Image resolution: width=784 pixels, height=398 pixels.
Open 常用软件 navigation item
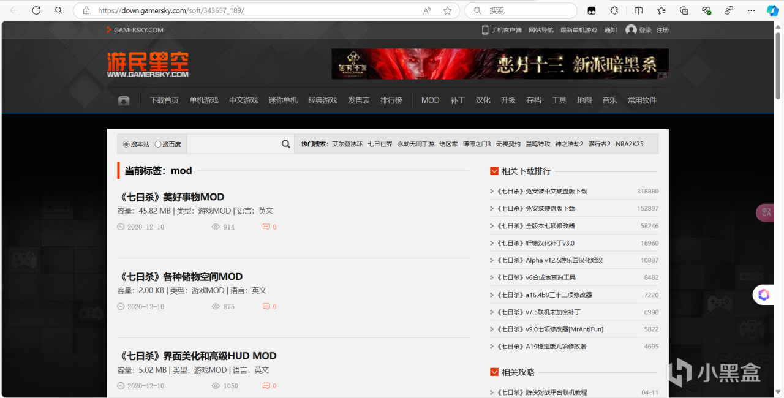pos(642,100)
